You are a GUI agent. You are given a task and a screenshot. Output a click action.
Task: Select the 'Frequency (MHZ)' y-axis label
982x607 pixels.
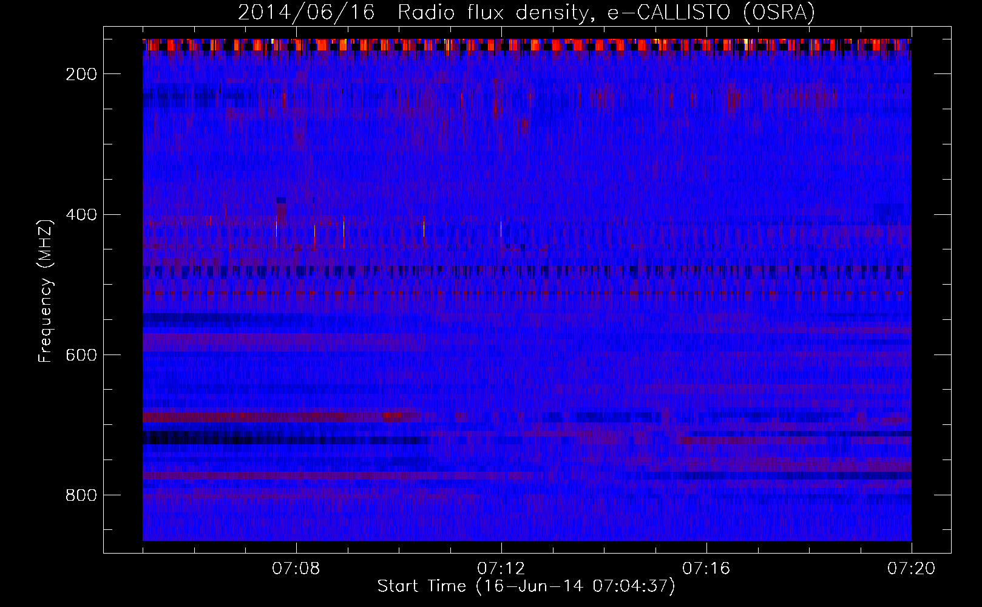coord(46,291)
